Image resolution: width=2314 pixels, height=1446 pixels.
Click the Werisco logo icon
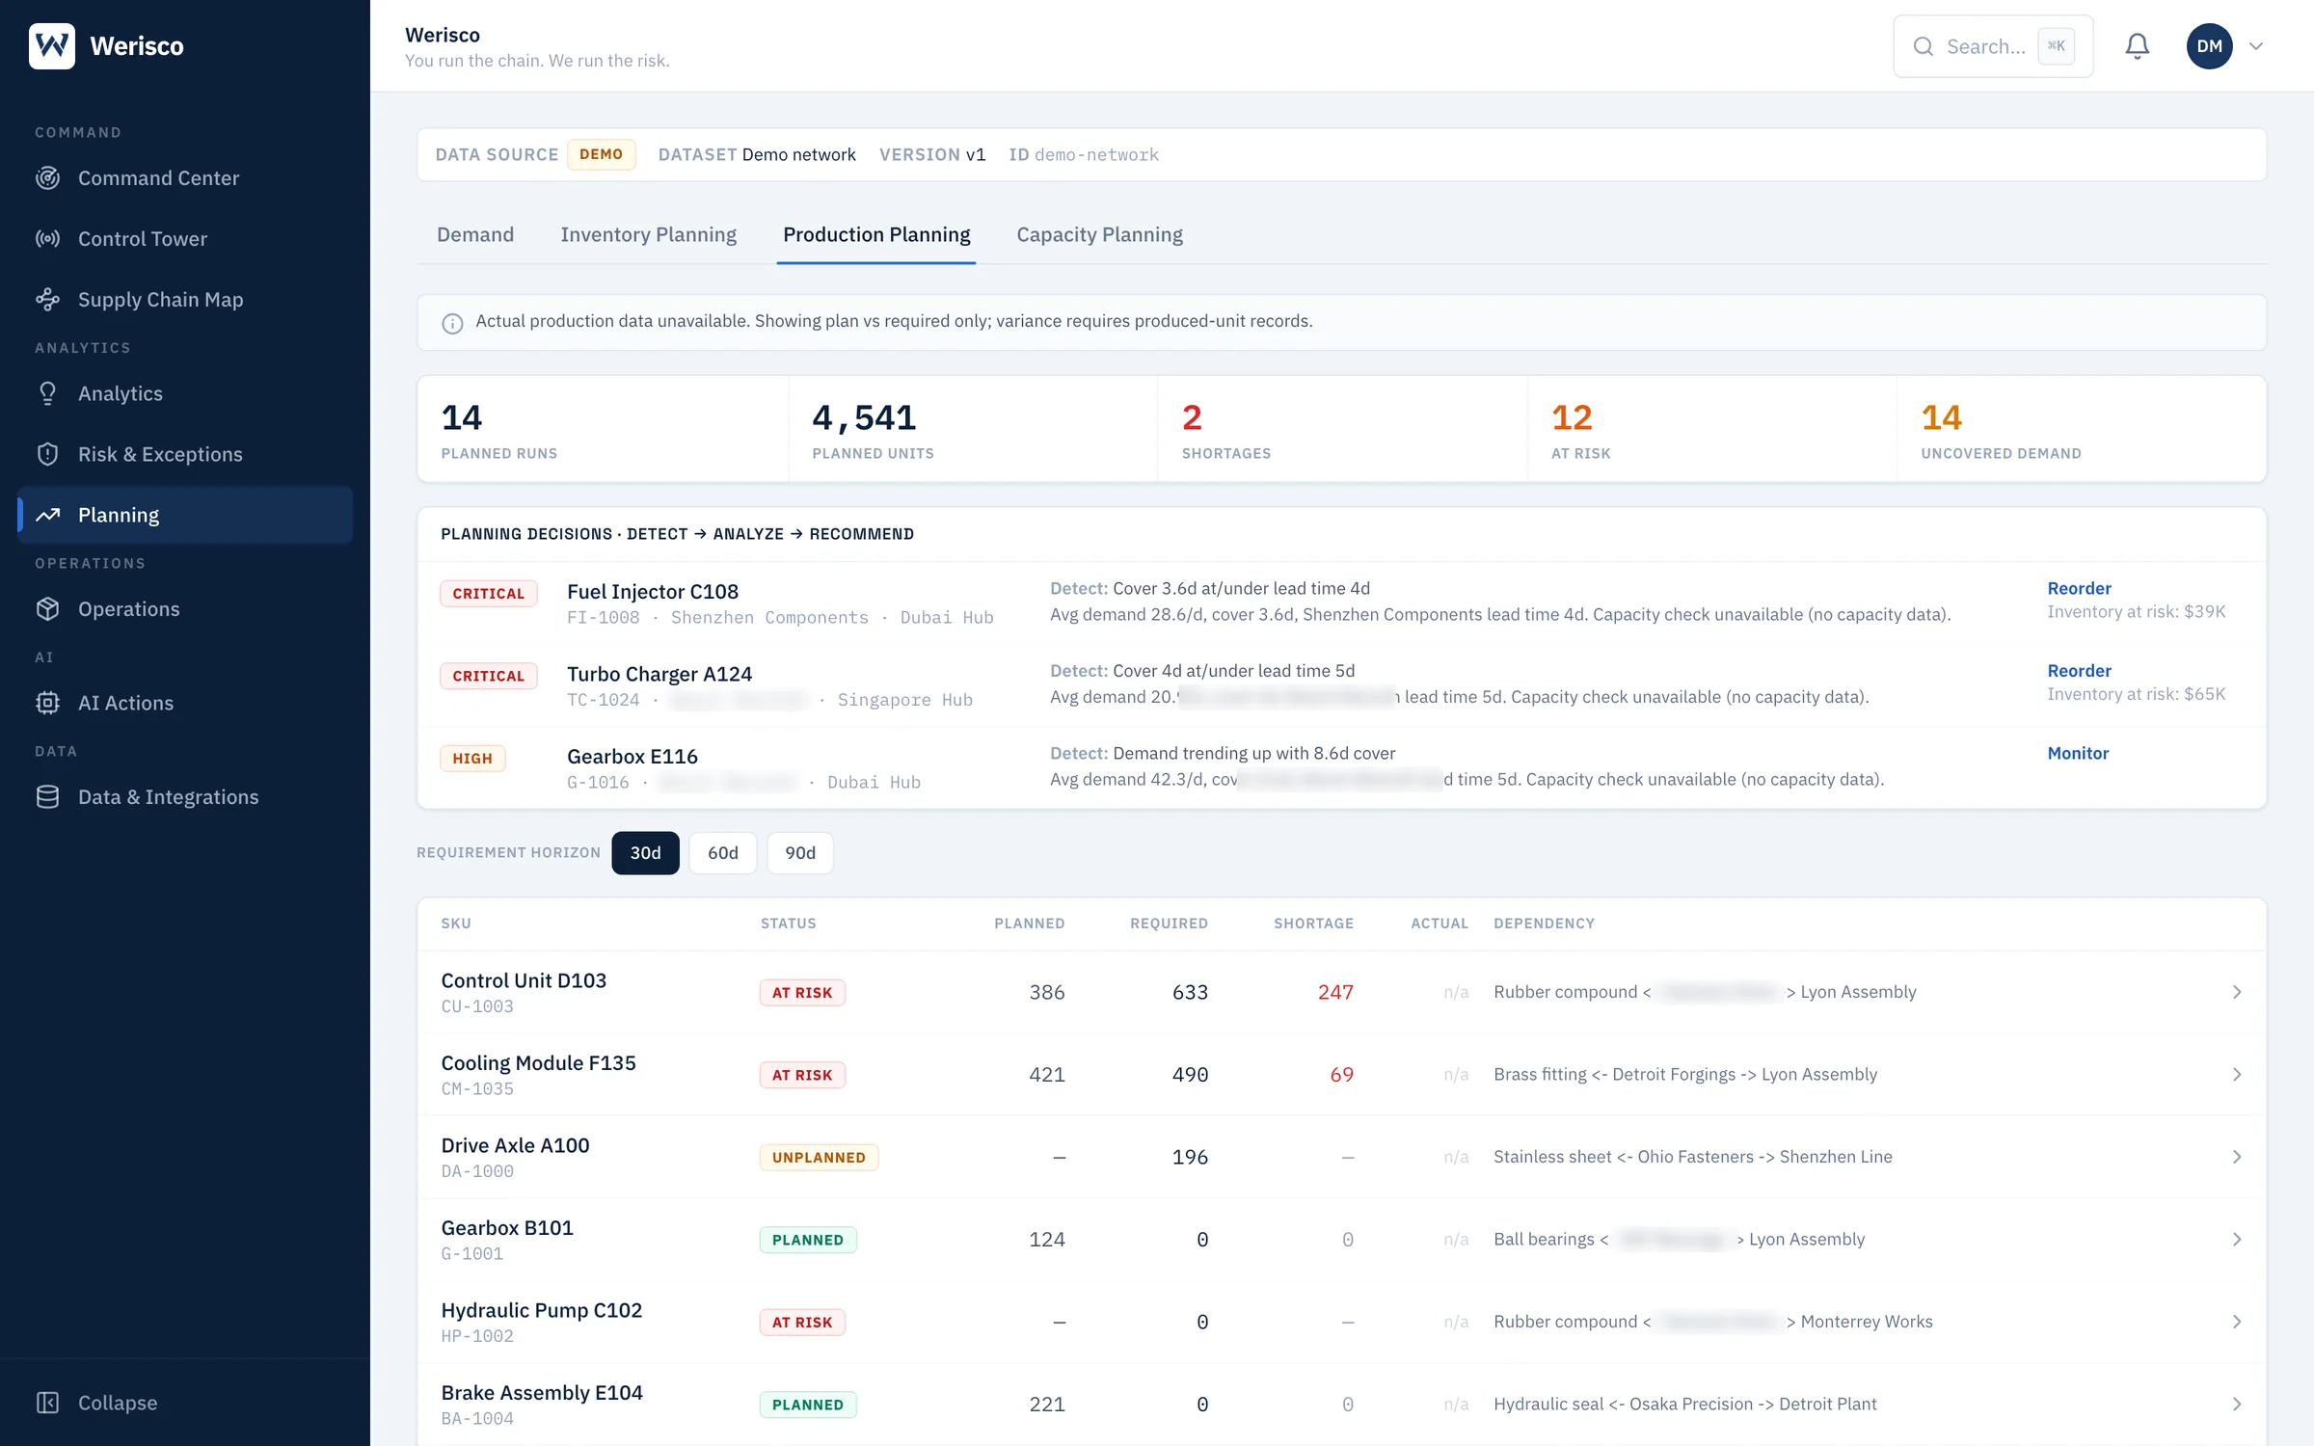(x=52, y=45)
